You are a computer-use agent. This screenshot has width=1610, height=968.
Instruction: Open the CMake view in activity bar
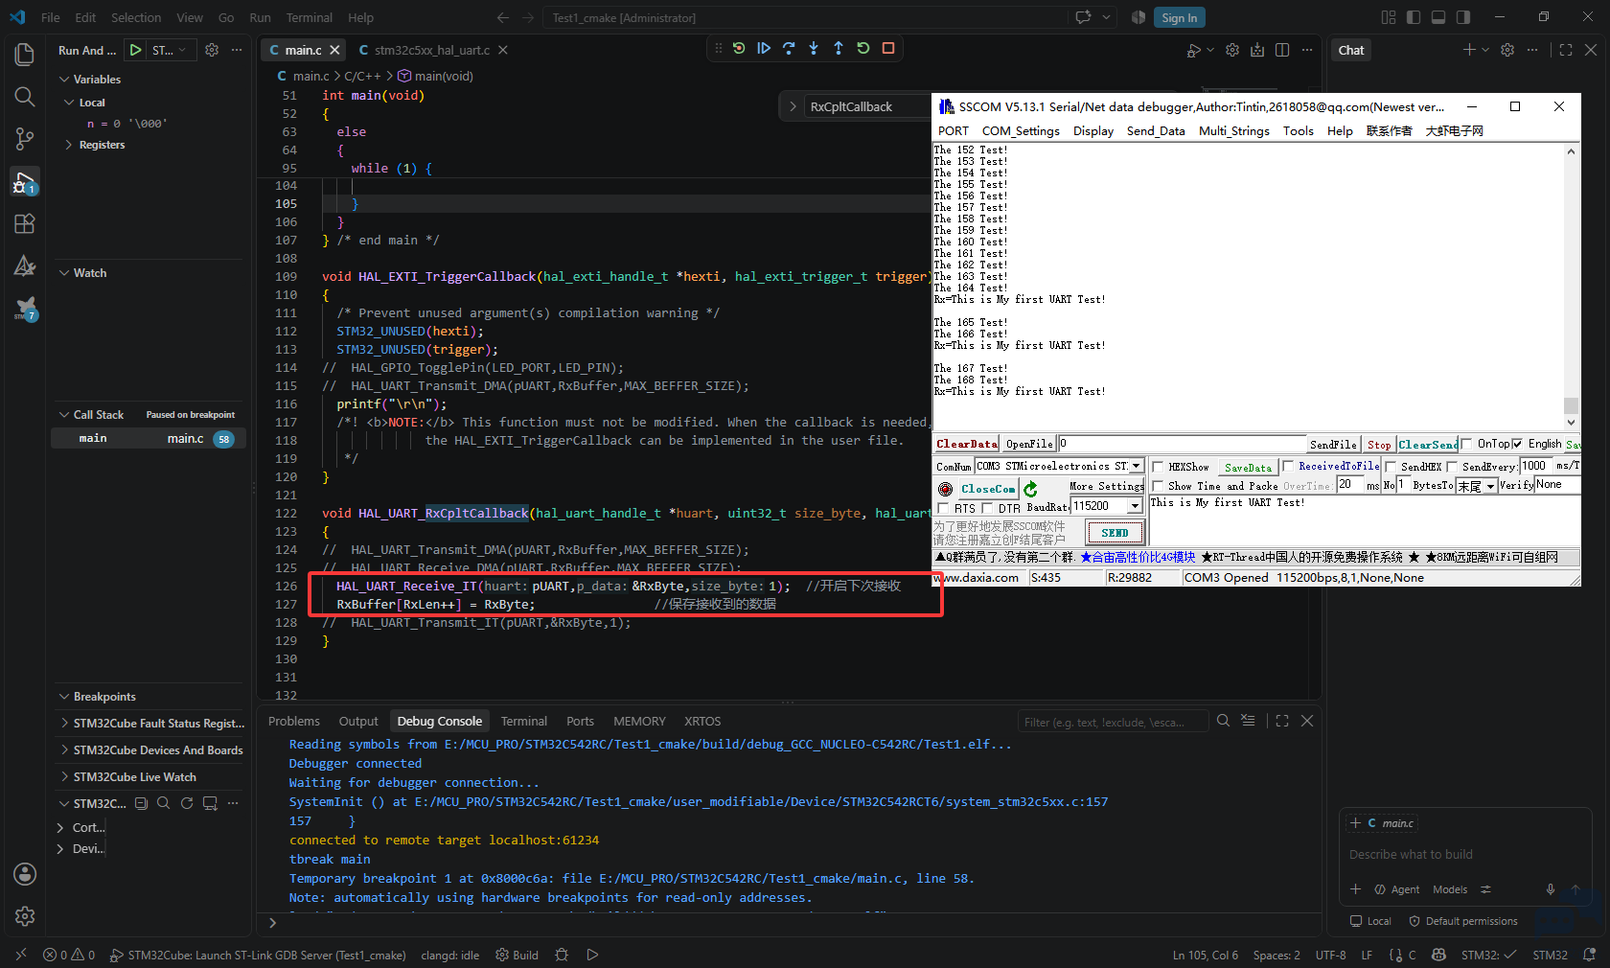point(25,265)
